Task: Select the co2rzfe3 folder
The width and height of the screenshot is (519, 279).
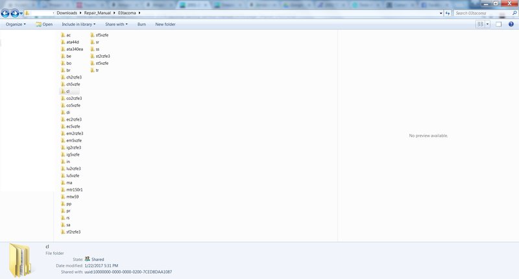Action: click(x=71, y=98)
